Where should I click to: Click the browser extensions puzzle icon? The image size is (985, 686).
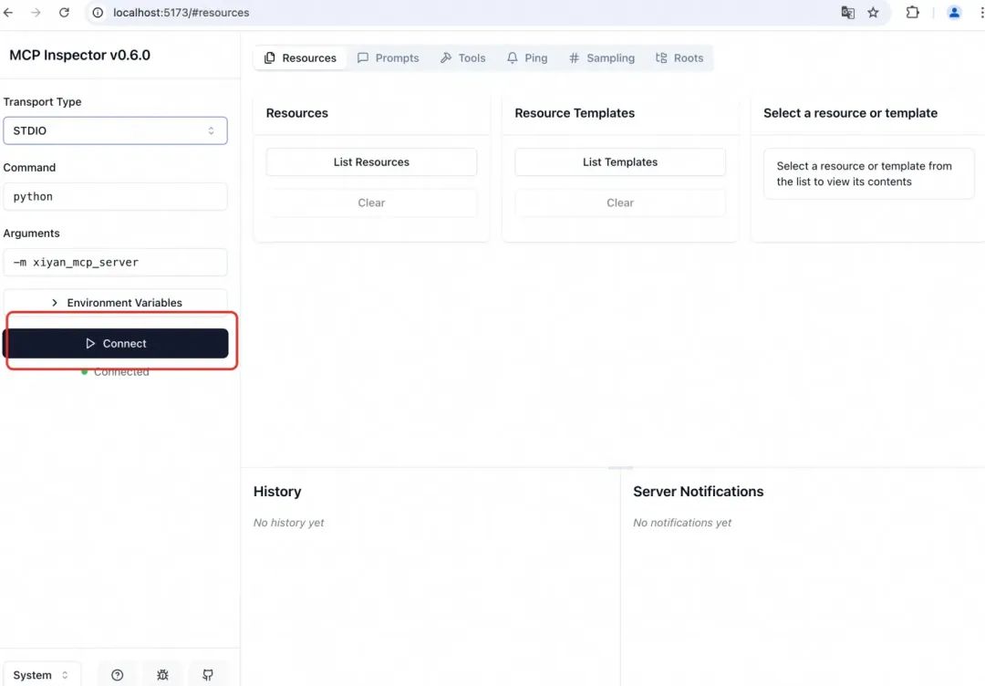pyautogui.click(x=913, y=13)
